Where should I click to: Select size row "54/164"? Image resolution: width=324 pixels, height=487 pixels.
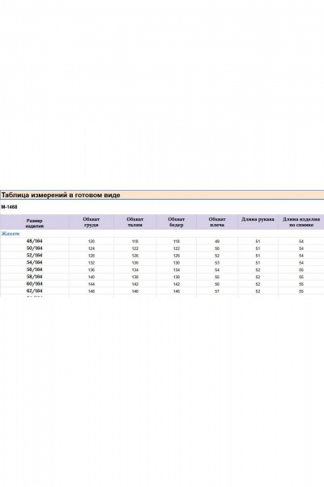34,262
